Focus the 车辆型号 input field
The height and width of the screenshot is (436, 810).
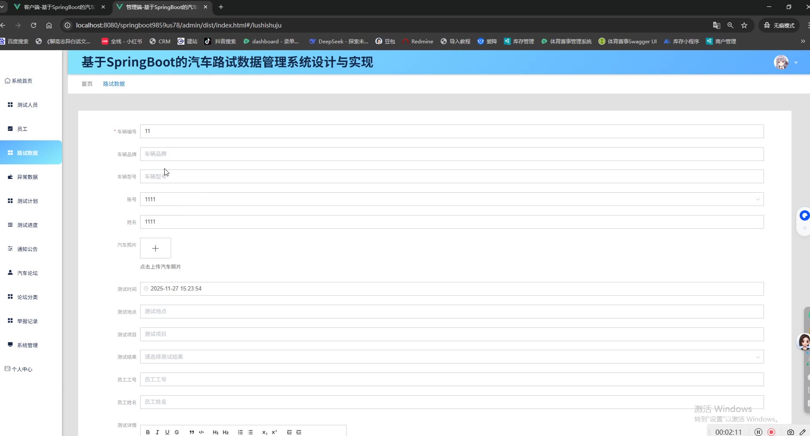[452, 176]
